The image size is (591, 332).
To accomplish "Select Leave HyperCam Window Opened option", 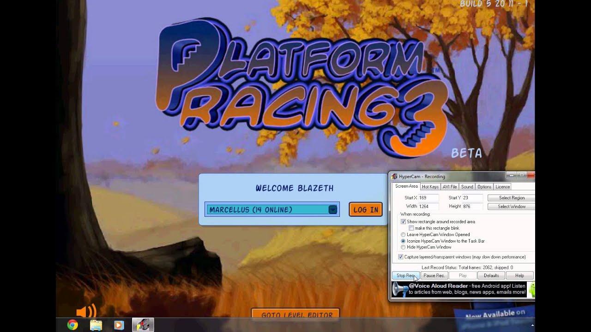I will [403, 235].
